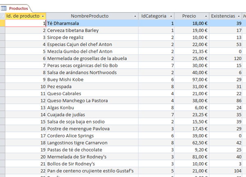Click the cell 'Pez espada'
246x177 pixels.
point(92,87)
